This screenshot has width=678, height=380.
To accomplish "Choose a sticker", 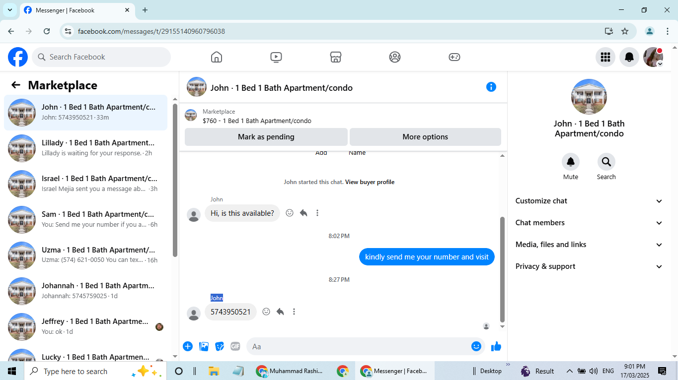I will pos(220,346).
